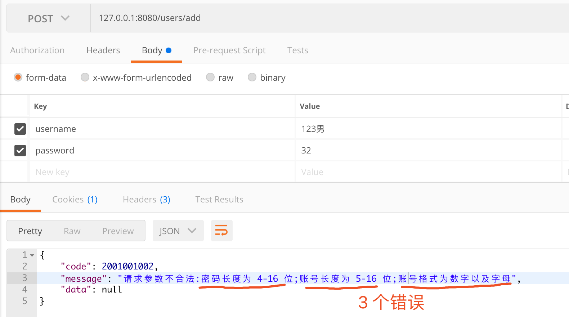This screenshot has height=317, width=569.
Task: Select the binary body type option
Action: pyautogui.click(x=252, y=77)
